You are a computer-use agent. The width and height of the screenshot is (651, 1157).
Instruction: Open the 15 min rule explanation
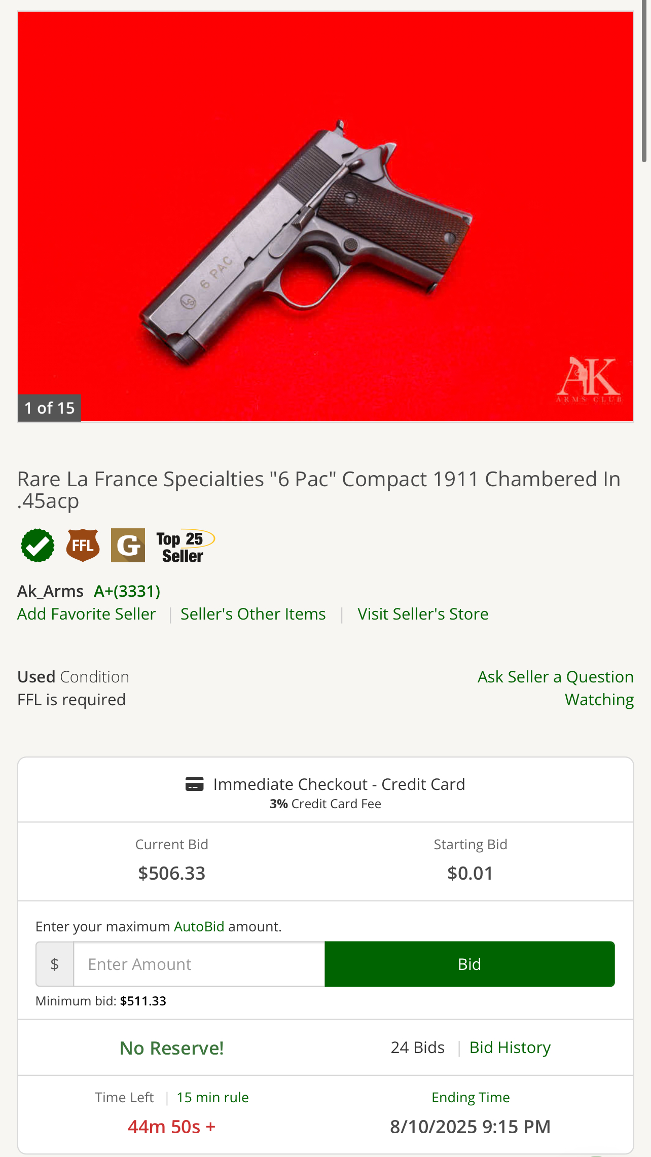pyautogui.click(x=212, y=1097)
